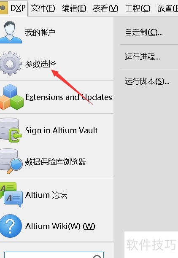Click the colored cubes Extensions icon
This screenshot has height=258, width=178.
tap(11, 97)
